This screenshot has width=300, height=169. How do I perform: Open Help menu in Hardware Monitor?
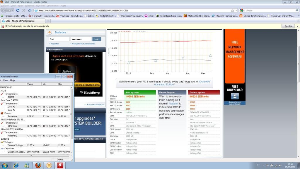[x=12, y=80]
